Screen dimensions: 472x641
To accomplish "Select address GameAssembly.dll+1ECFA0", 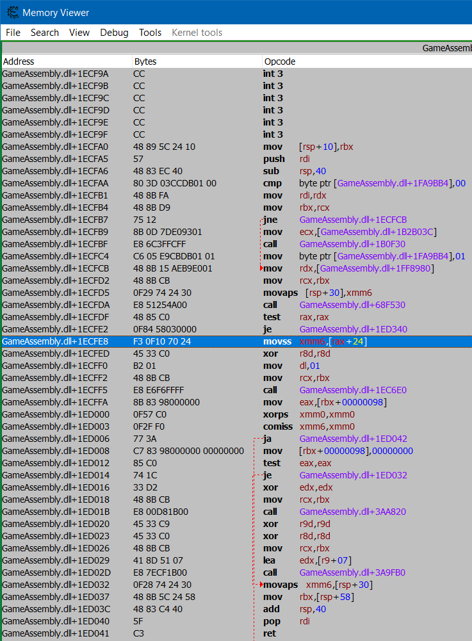I will (x=55, y=147).
